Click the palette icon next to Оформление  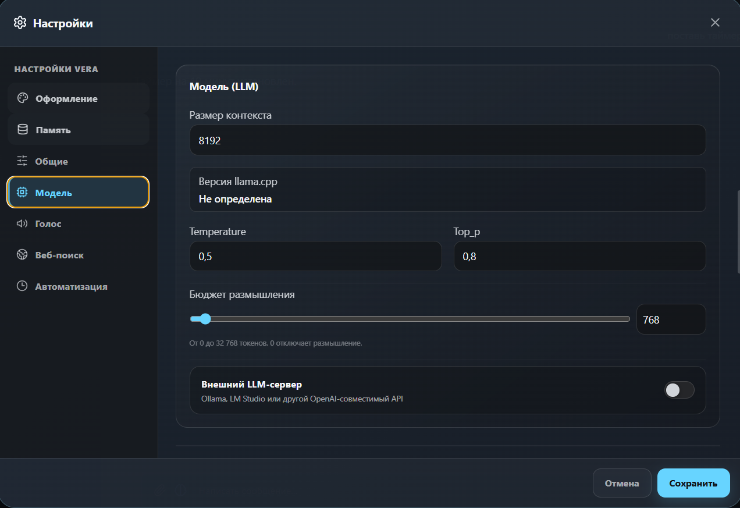[x=22, y=98]
